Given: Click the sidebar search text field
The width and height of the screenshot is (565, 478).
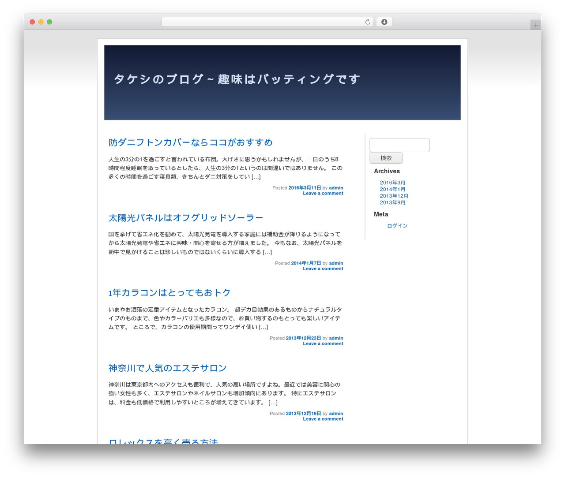Looking at the screenshot, I should 399,145.
